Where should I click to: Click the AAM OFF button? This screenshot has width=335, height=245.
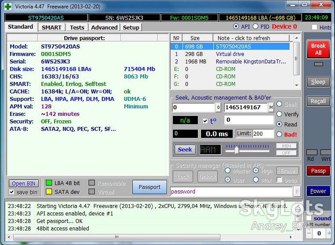tap(286, 153)
